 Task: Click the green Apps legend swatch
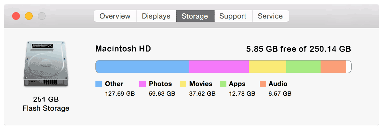tap(223, 84)
